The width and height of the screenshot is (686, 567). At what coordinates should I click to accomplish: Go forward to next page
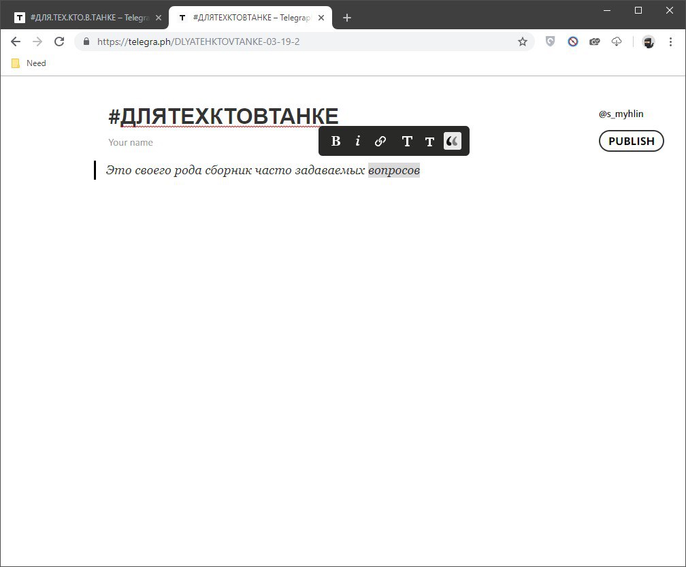click(37, 42)
